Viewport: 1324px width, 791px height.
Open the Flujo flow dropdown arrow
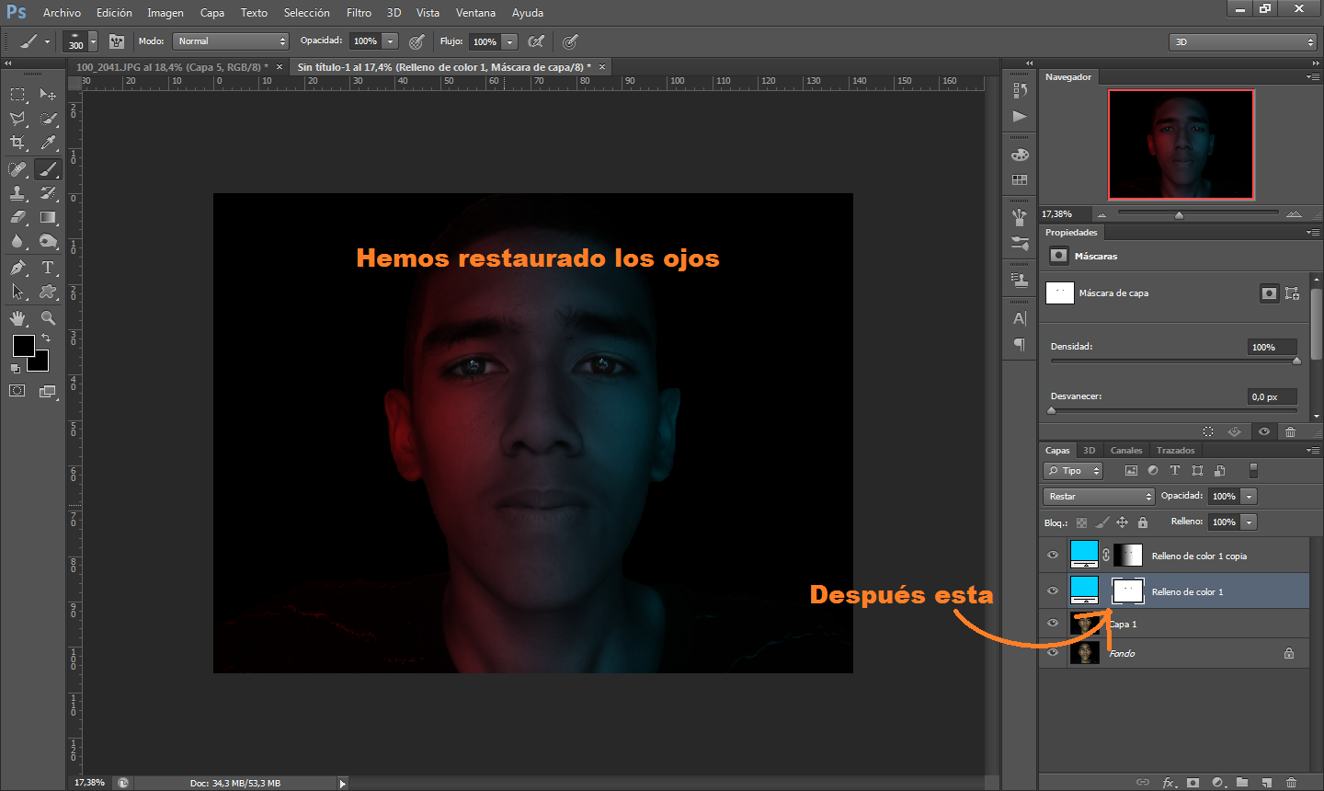click(510, 41)
